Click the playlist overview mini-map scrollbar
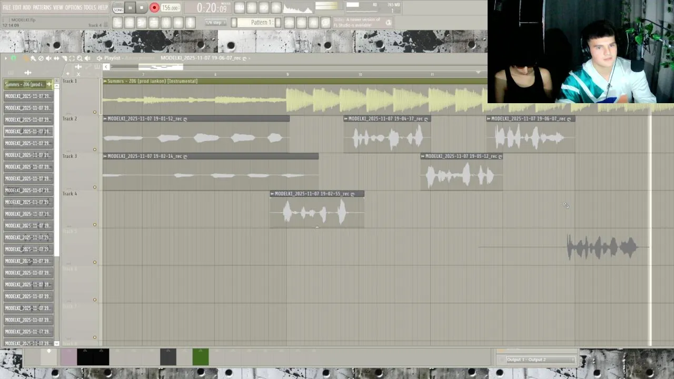The image size is (674, 379). tap(161, 67)
